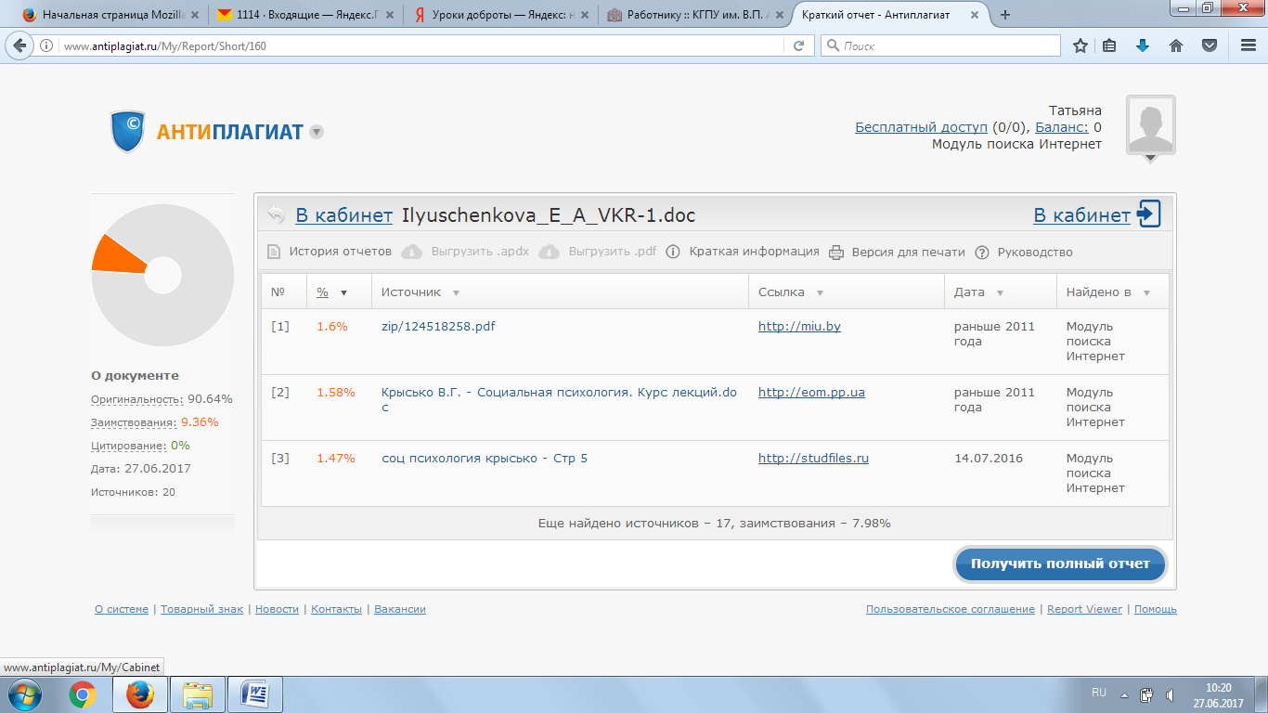
Task: Click the printer icon for print version
Action: click(835, 253)
